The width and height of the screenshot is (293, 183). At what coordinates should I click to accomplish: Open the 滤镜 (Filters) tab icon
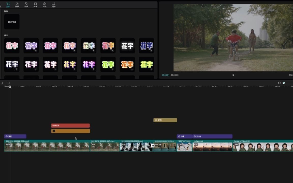tap(45, 5)
